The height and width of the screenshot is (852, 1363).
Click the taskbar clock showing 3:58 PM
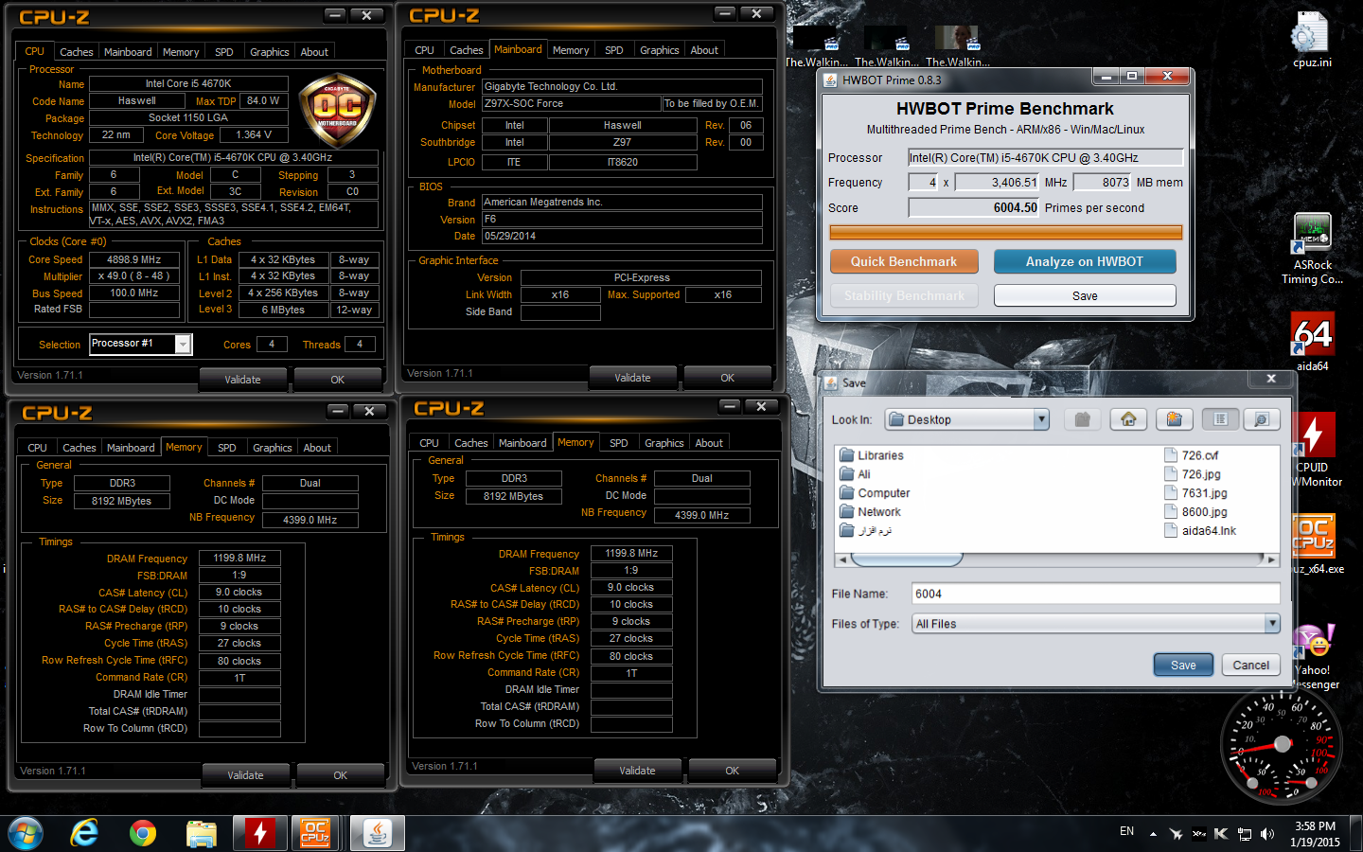(x=1315, y=834)
